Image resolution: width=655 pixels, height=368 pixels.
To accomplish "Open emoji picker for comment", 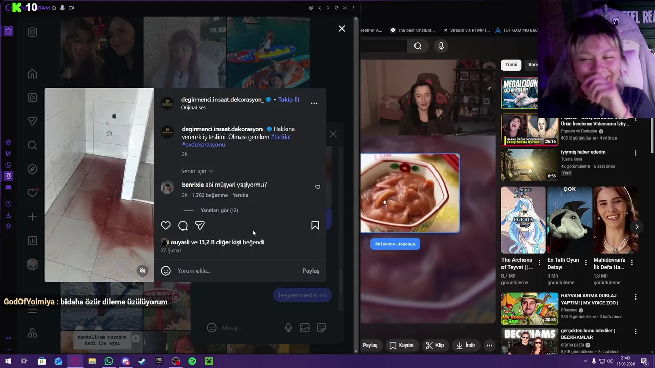I will (166, 271).
